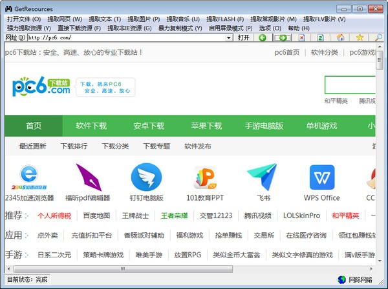388x289 pixels.
Task: Click the 手游电脑版 navigation tab
Action: tap(264, 126)
